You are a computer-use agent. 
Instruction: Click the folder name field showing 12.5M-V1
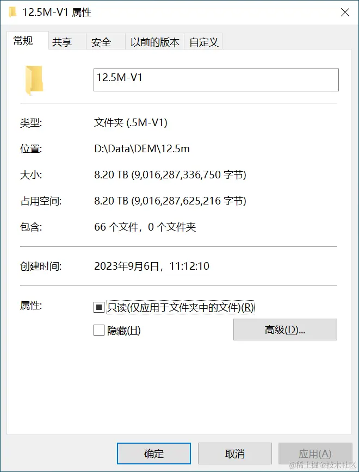coord(216,80)
